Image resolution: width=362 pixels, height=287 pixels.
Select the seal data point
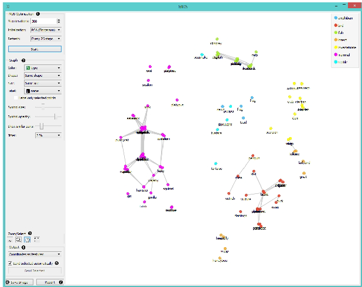pos(150,67)
